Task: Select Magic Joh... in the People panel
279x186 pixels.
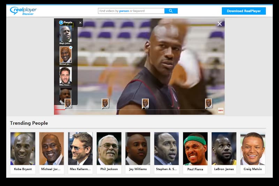Action: [65, 35]
